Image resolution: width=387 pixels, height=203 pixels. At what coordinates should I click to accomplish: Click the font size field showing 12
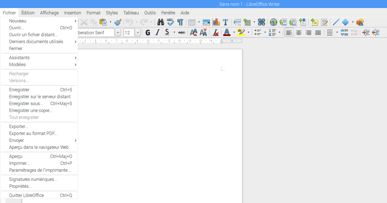click(x=129, y=33)
